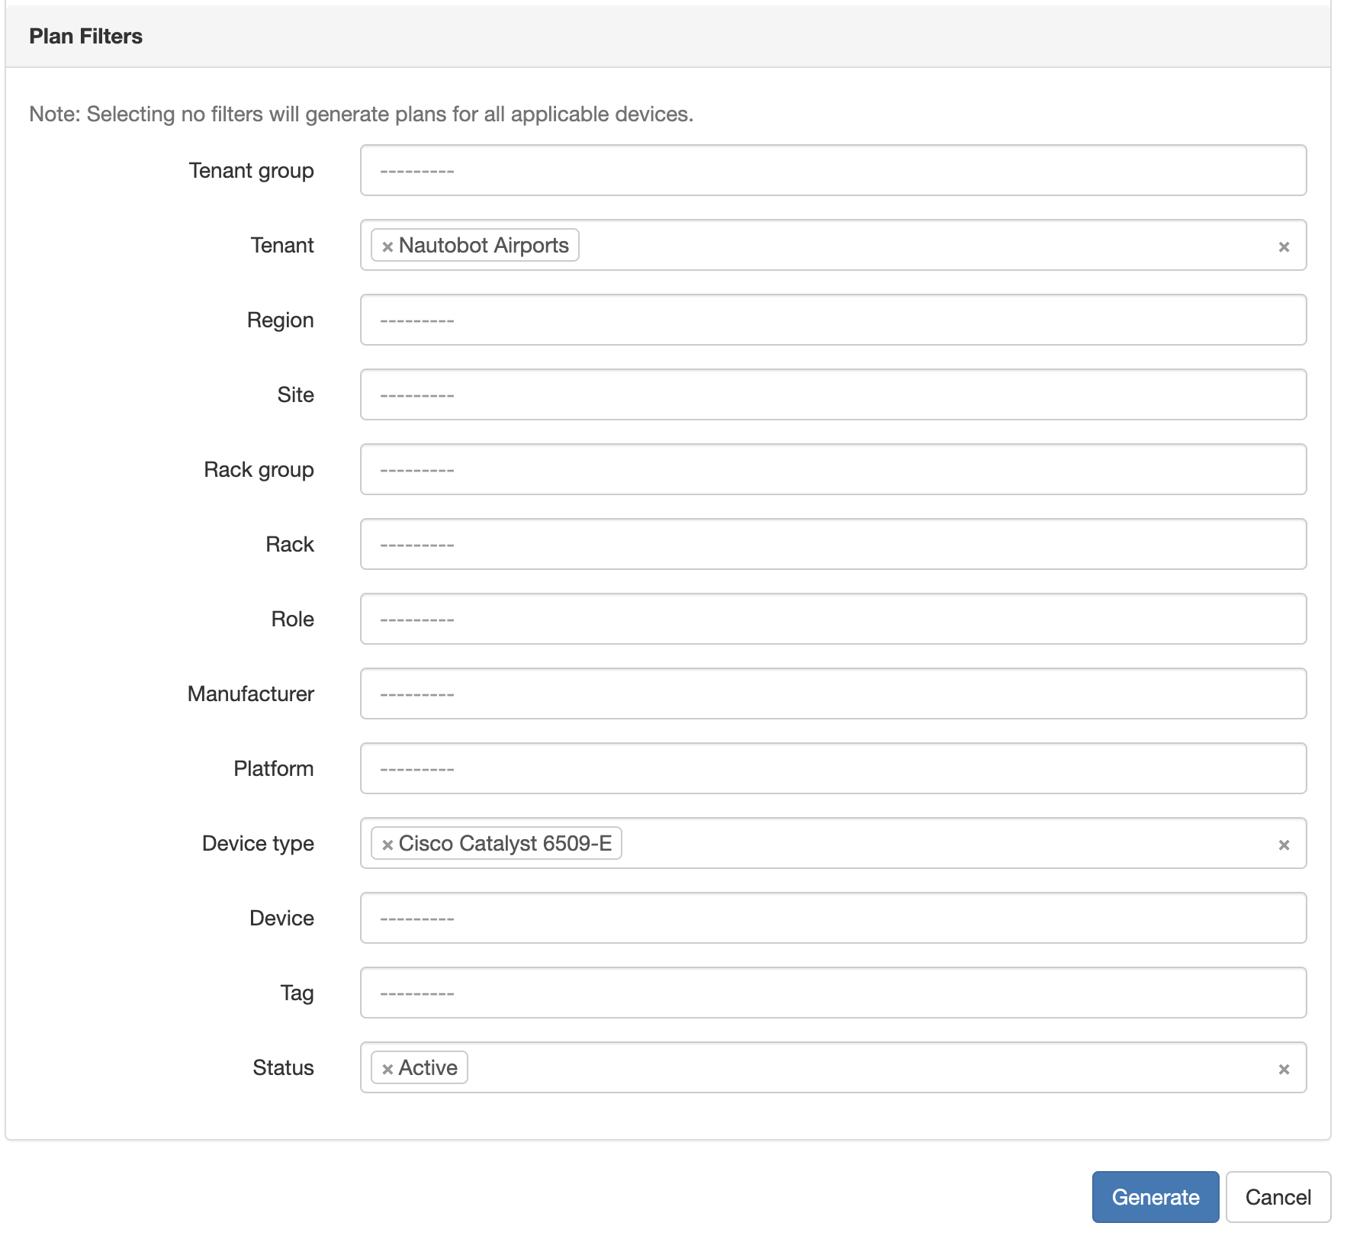Remove the Nautobot Airports tenant chip
The image size is (1347, 1239).
387,245
